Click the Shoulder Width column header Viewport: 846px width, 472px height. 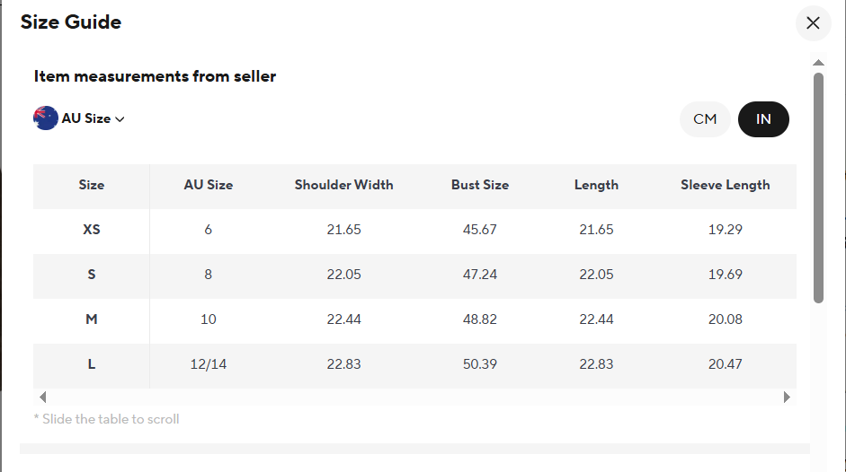pyautogui.click(x=343, y=185)
